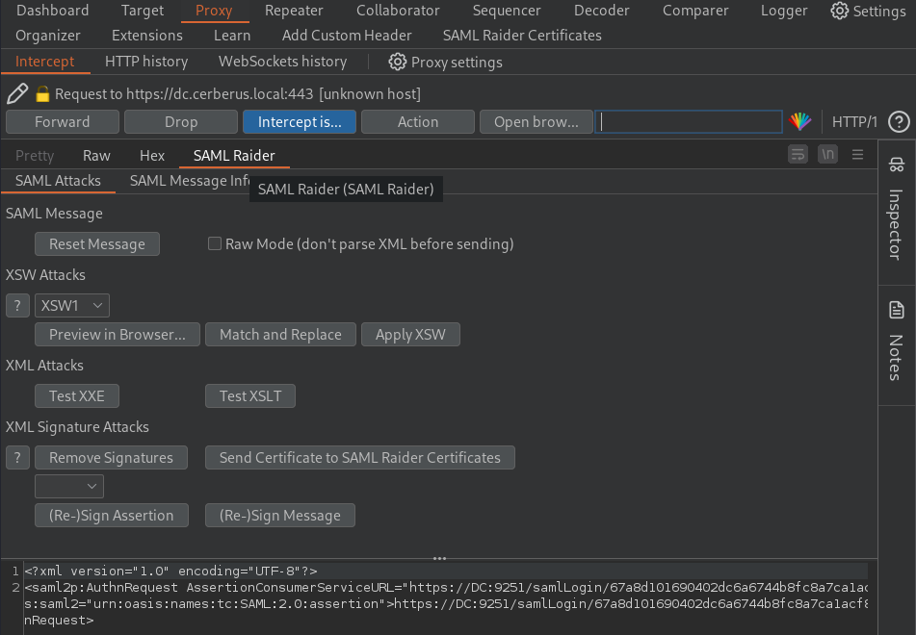Viewport: 916px width, 635px height.
Task: Open Proxy settings with the gear icon
Action: (445, 62)
